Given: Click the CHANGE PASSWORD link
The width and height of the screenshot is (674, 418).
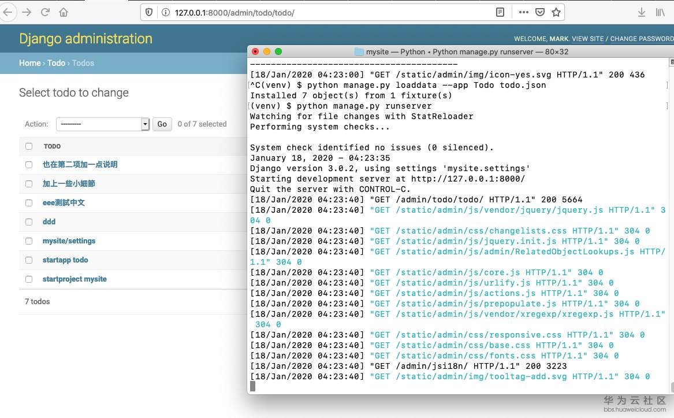Looking at the screenshot, I should pos(642,39).
